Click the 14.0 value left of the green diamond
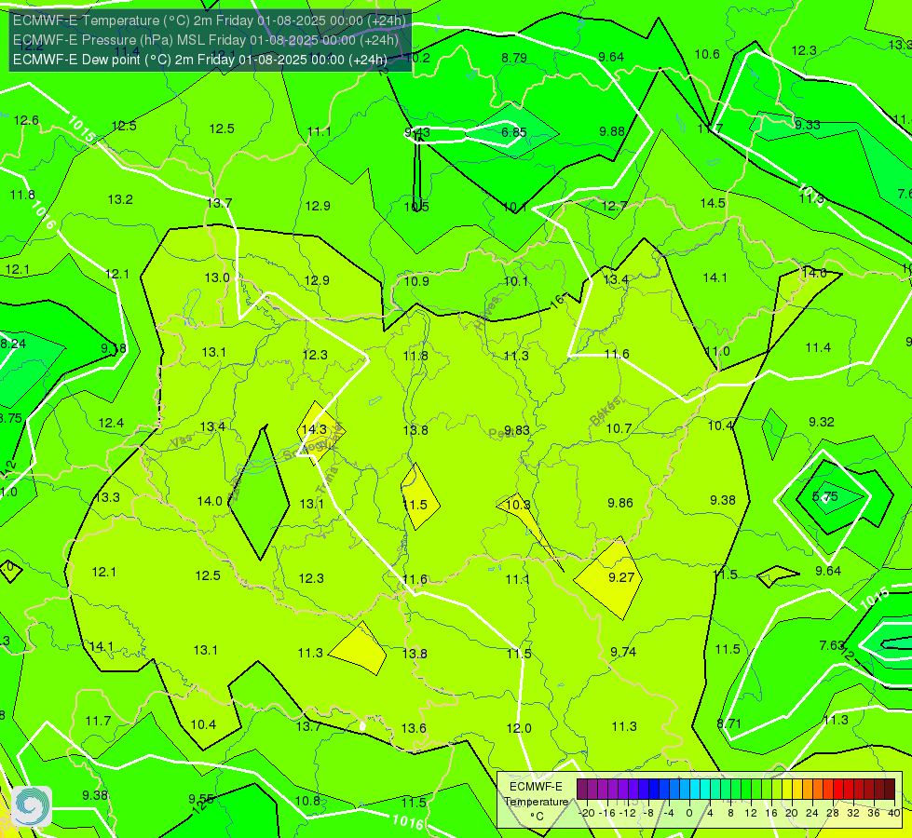 click(210, 501)
